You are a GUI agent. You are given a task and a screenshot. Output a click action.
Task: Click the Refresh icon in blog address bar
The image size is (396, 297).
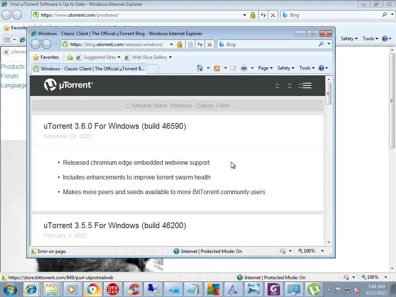pyautogui.click(x=200, y=44)
